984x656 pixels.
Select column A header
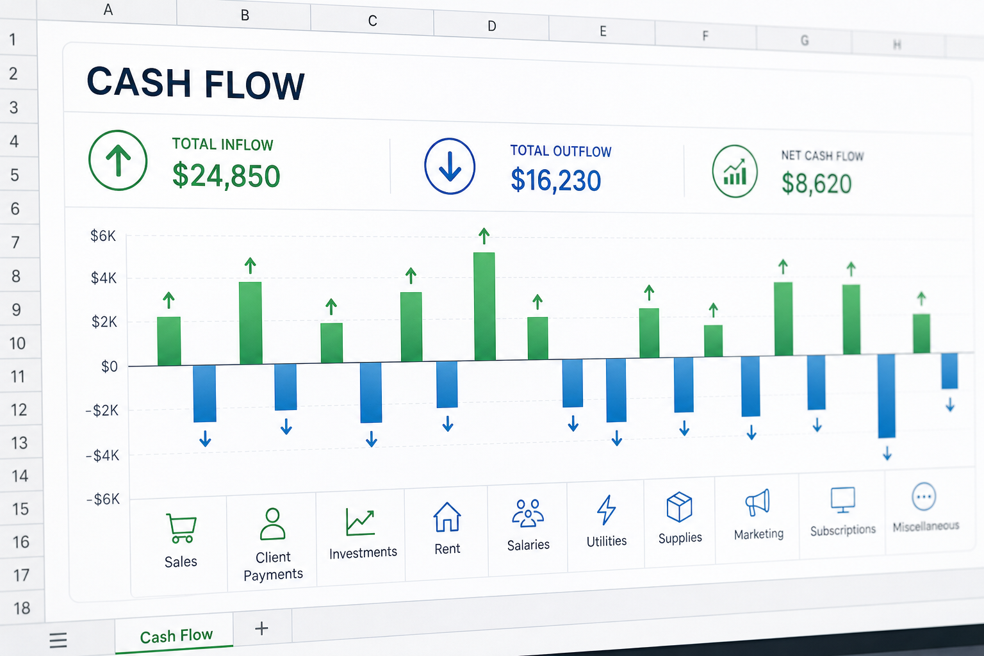[108, 10]
